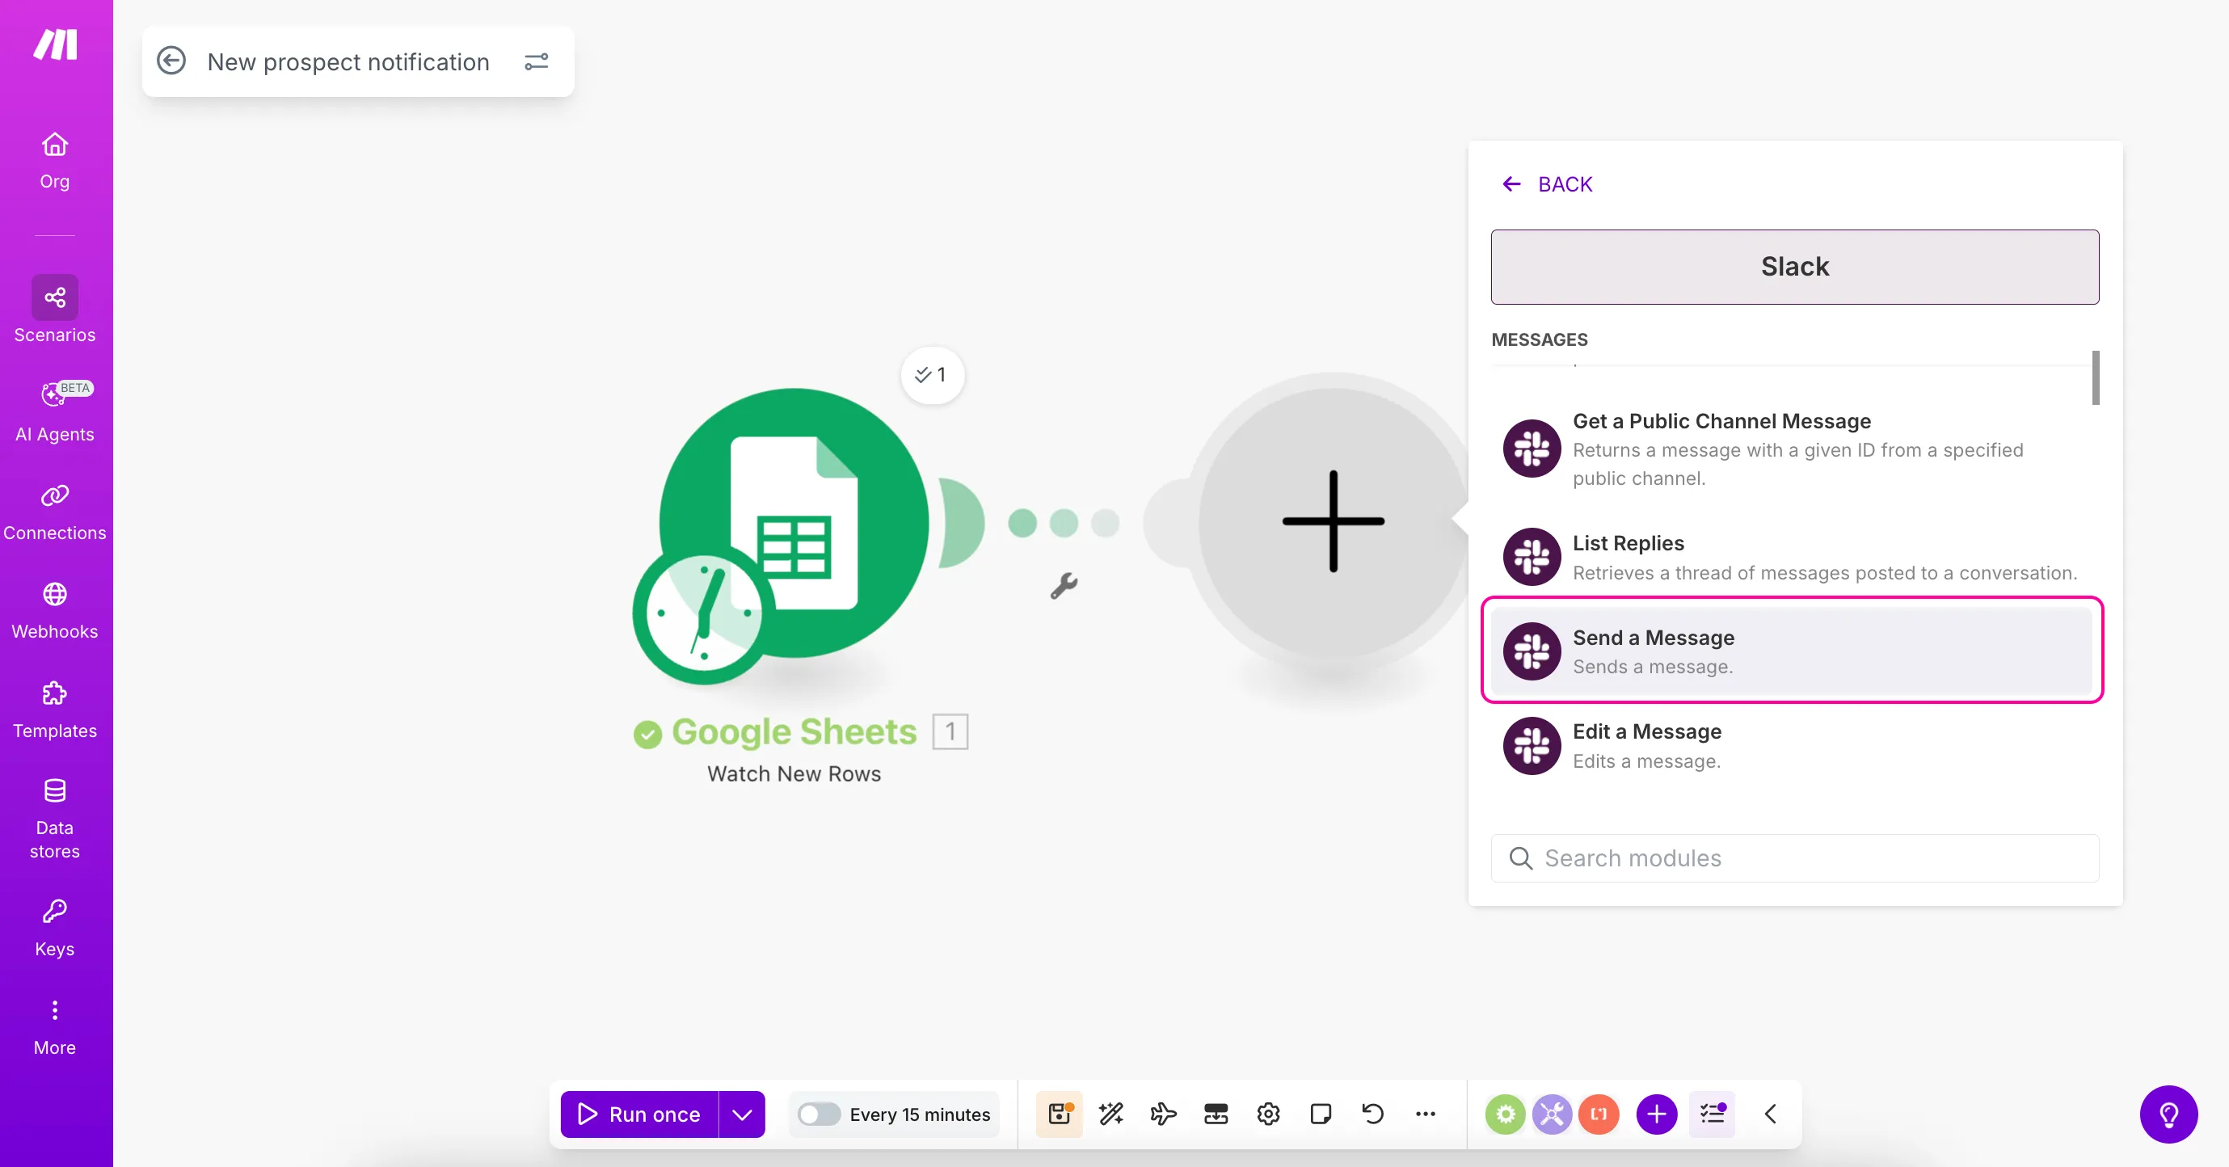Open the three-dots more options in toolbar
Screen dimensions: 2229x1167
point(1425,1114)
